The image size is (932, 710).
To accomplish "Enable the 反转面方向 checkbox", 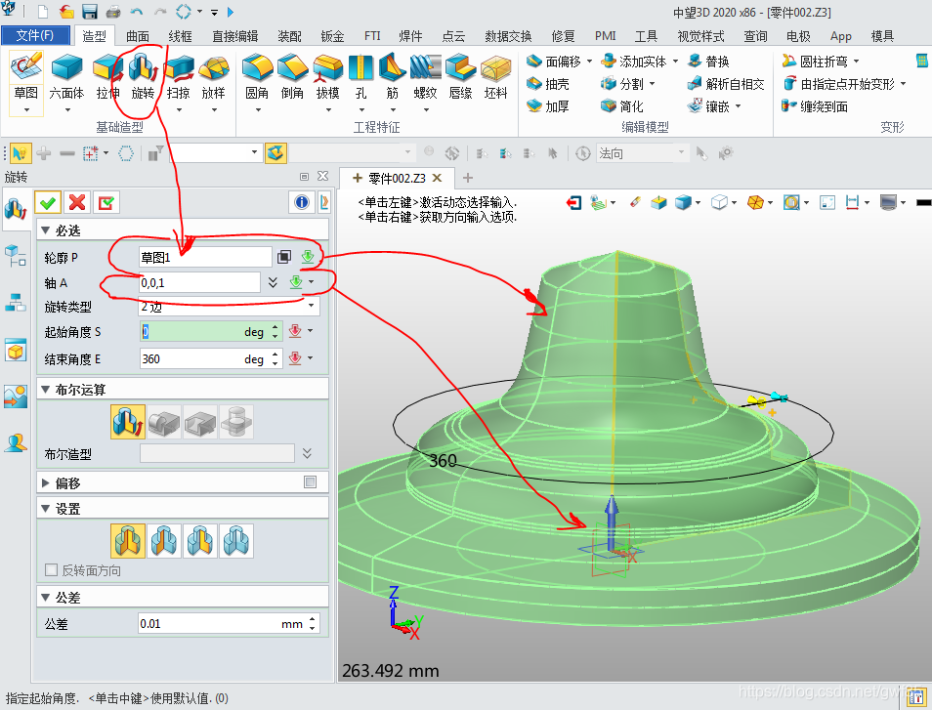I will (x=52, y=570).
